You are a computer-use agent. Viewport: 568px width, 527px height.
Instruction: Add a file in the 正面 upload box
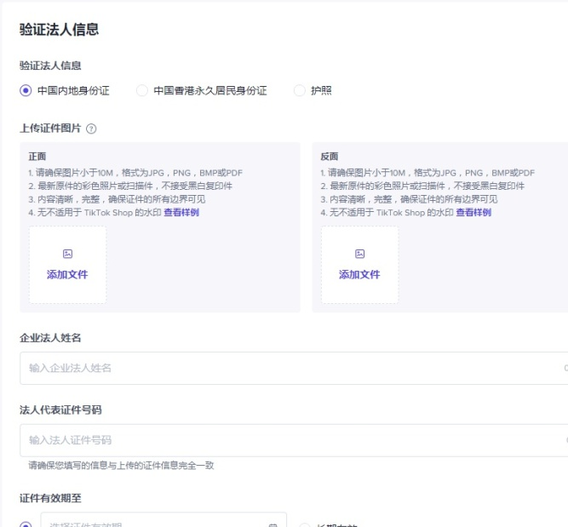pyautogui.click(x=68, y=265)
